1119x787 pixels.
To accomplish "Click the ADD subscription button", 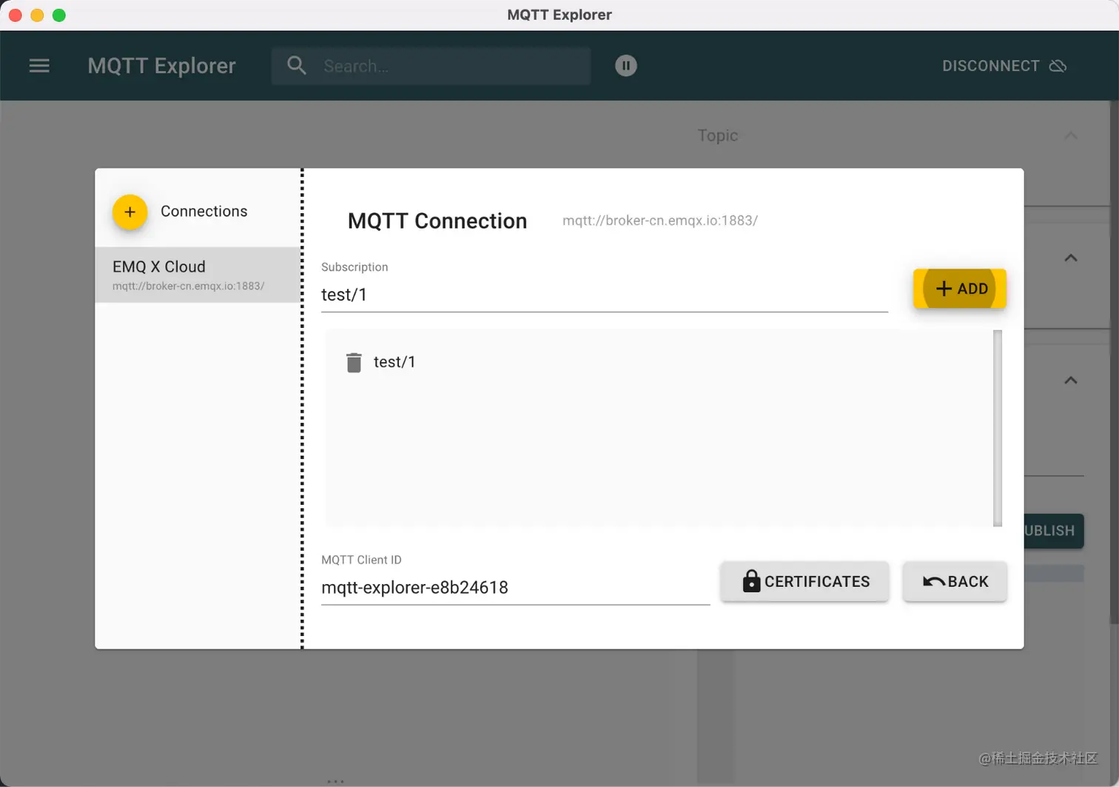I will coord(959,289).
